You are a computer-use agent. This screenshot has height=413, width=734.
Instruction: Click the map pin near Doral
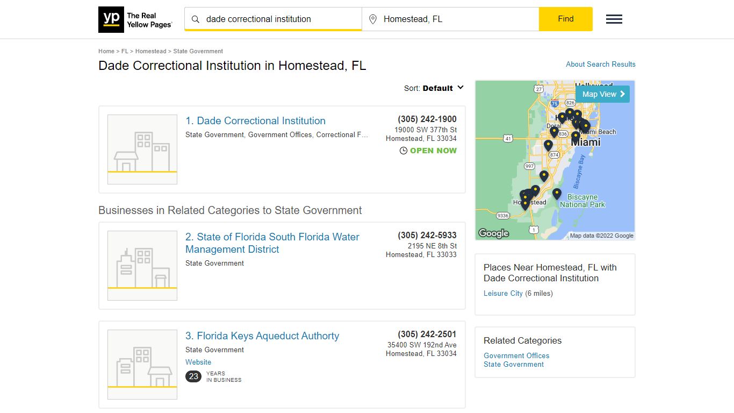tap(554, 132)
